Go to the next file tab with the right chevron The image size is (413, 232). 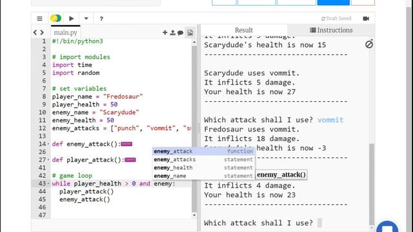42,32
